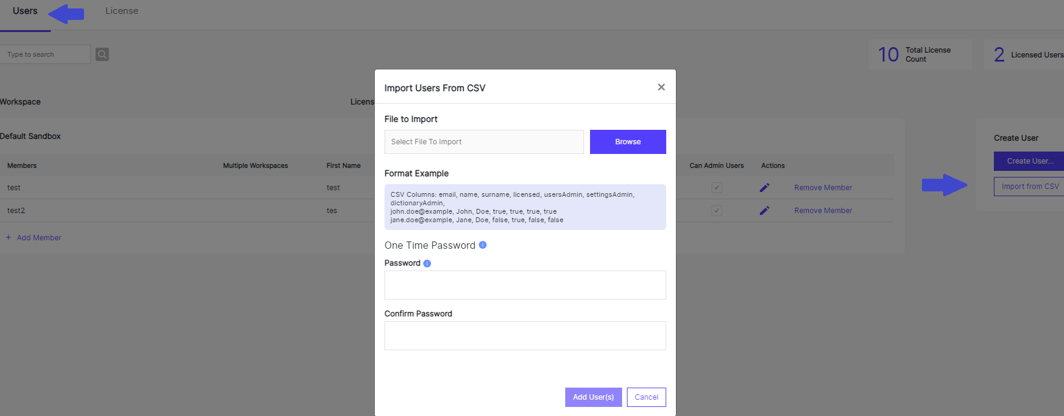This screenshot has width=1064, height=416.
Task: Remove Member link for test row
Action: [x=823, y=188]
